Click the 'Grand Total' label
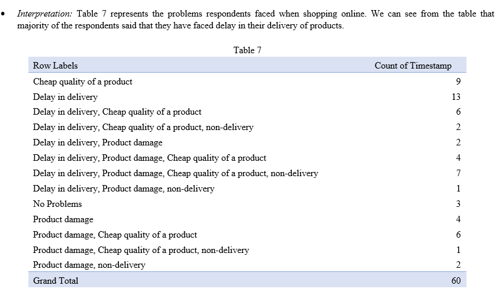The width and height of the screenshot is (499, 292). [56, 281]
